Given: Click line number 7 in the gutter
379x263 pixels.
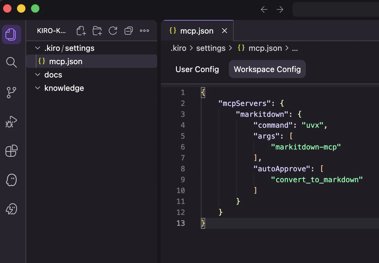Looking at the screenshot, I should click(x=183, y=158).
